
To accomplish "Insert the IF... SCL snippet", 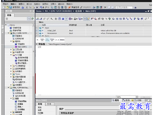I will pos(38,40).
